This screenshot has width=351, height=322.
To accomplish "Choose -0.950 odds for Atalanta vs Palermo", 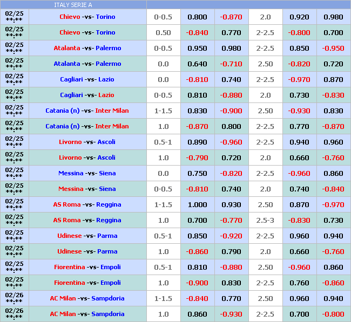I will click(x=333, y=48).
